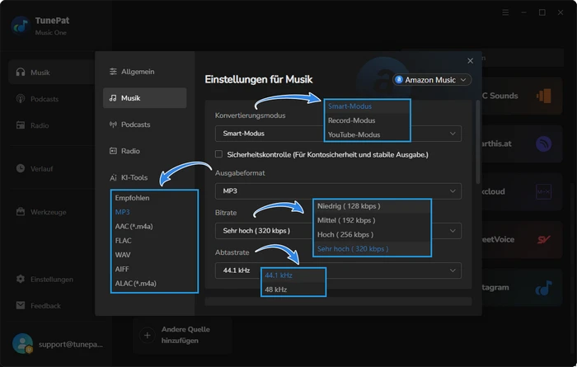This screenshot has height=367, width=577.
Task: Click the radio icon in settings dialog
Action: pos(113,151)
